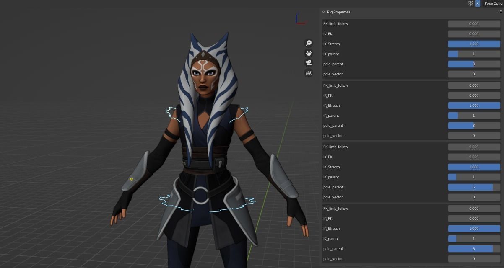This screenshot has width=504, height=268.
Task: Click pole_vector field in the second group
Action: pos(474,136)
